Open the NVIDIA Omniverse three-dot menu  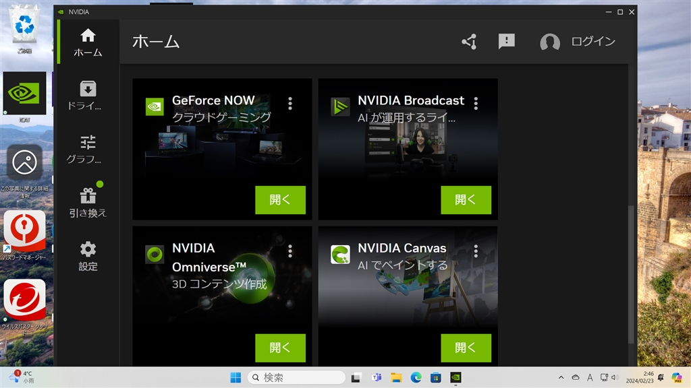(290, 251)
